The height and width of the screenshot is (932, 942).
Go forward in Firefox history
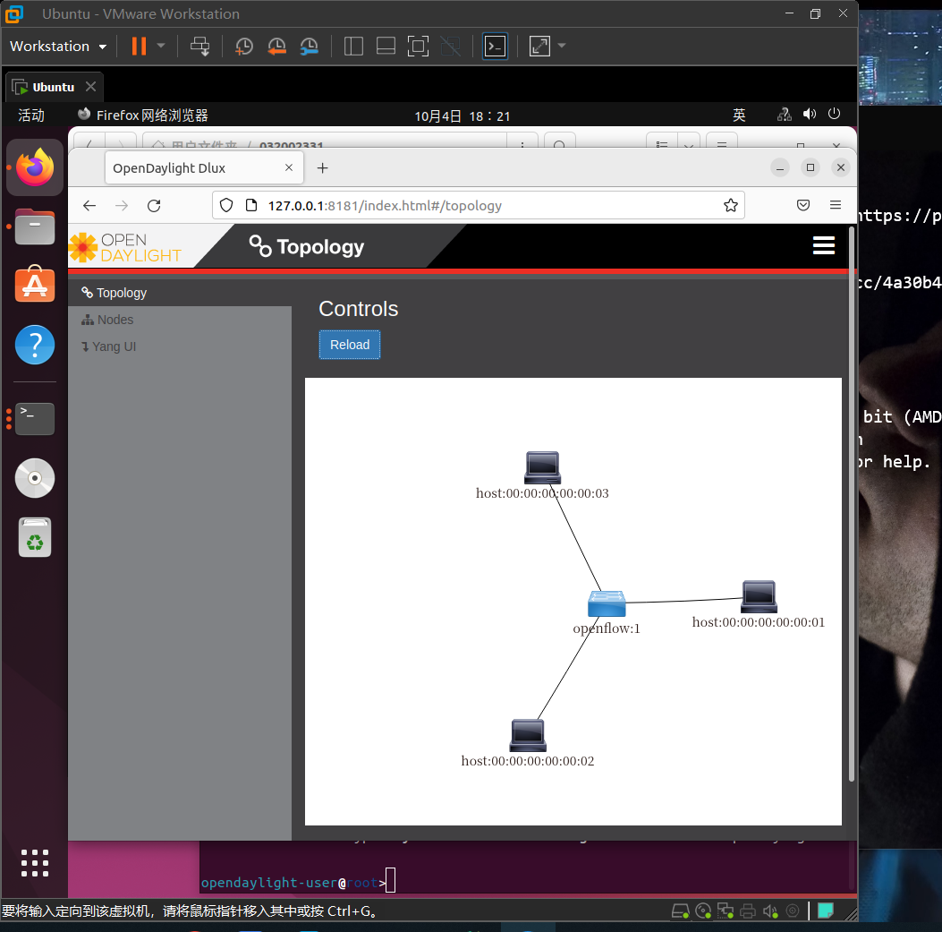[x=122, y=206]
